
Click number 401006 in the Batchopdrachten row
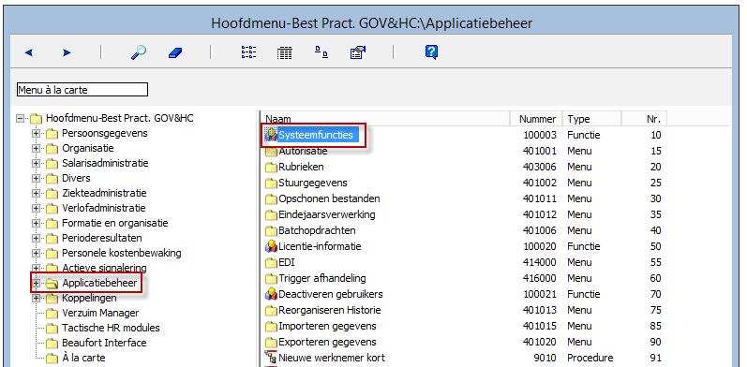pos(540,231)
